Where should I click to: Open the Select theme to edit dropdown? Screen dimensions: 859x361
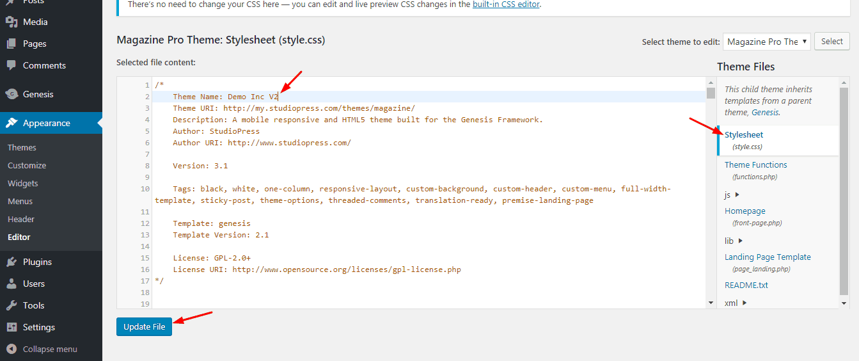[767, 42]
